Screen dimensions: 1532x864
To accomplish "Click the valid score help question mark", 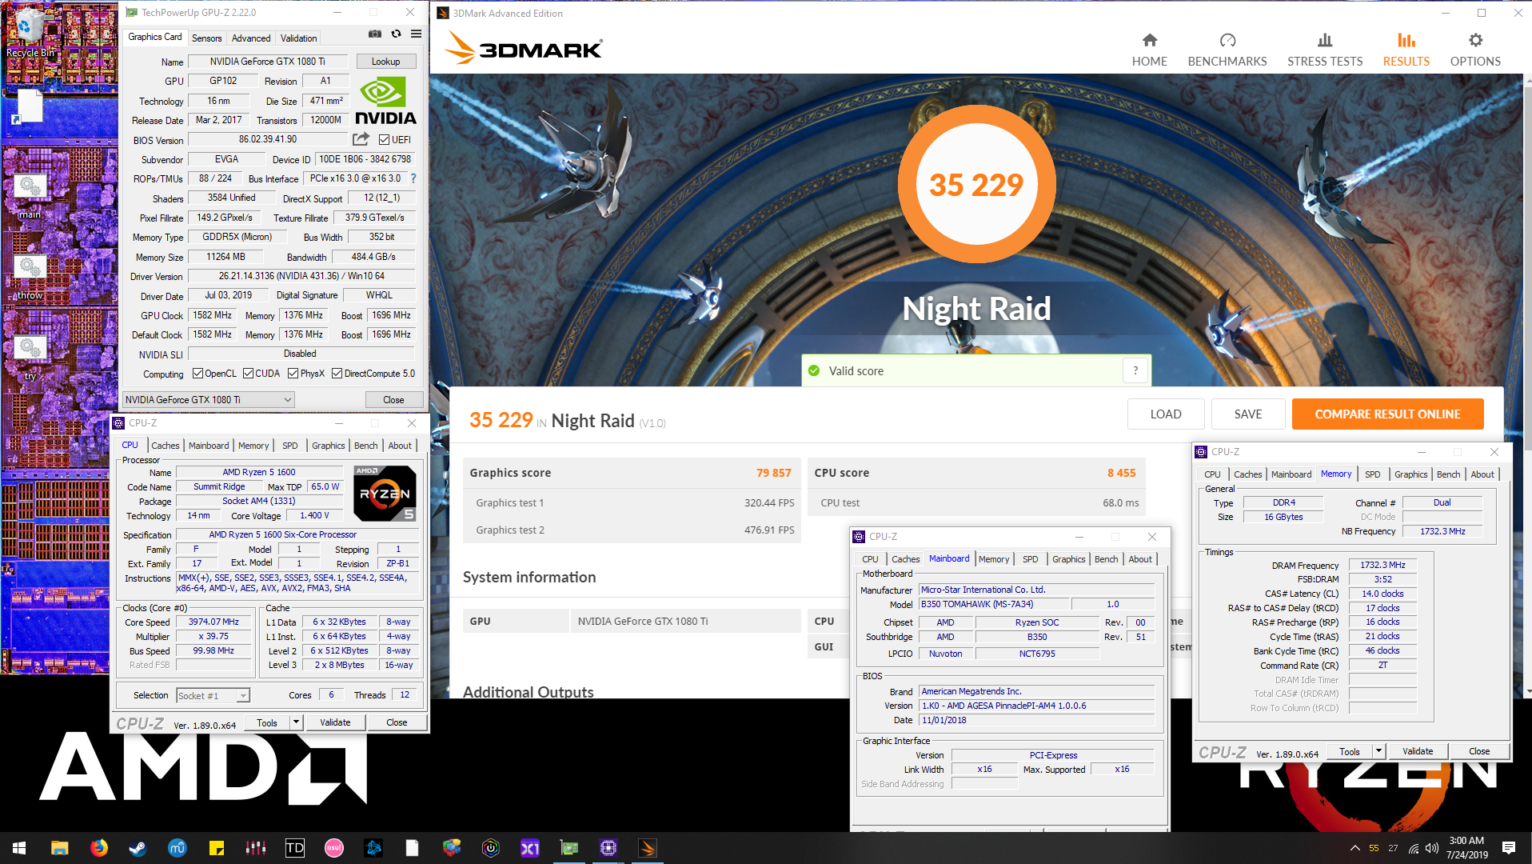I will point(1135,370).
